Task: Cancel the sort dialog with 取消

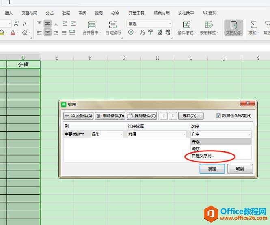Action: 240,169
